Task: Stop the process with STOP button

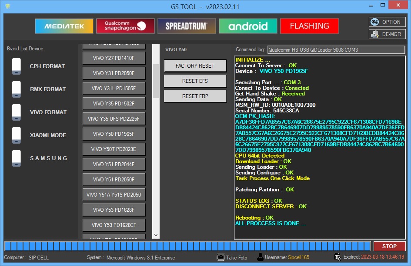Action: [x=390, y=246]
